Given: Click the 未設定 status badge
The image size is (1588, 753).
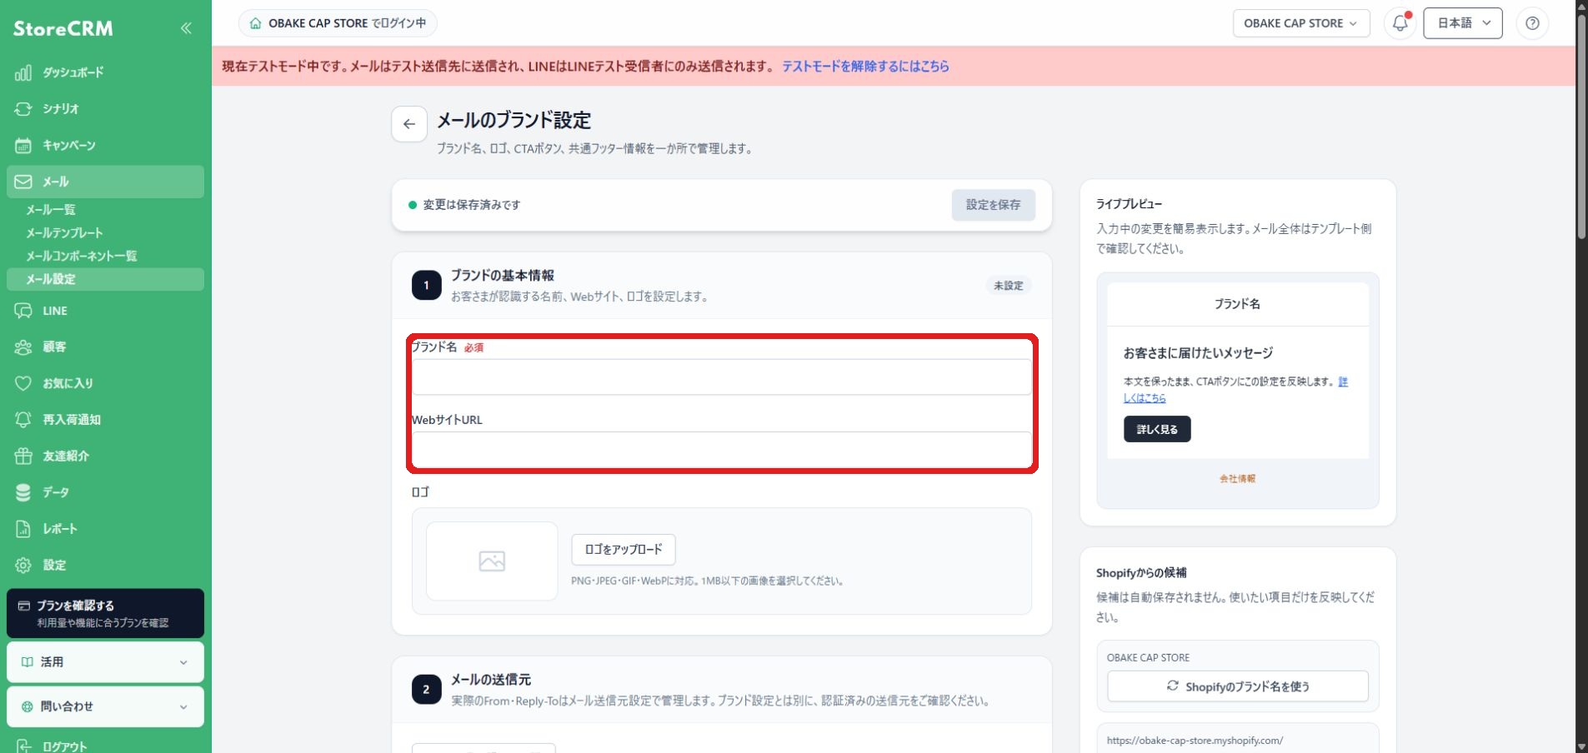Looking at the screenshot, I should pos(1009,286).
